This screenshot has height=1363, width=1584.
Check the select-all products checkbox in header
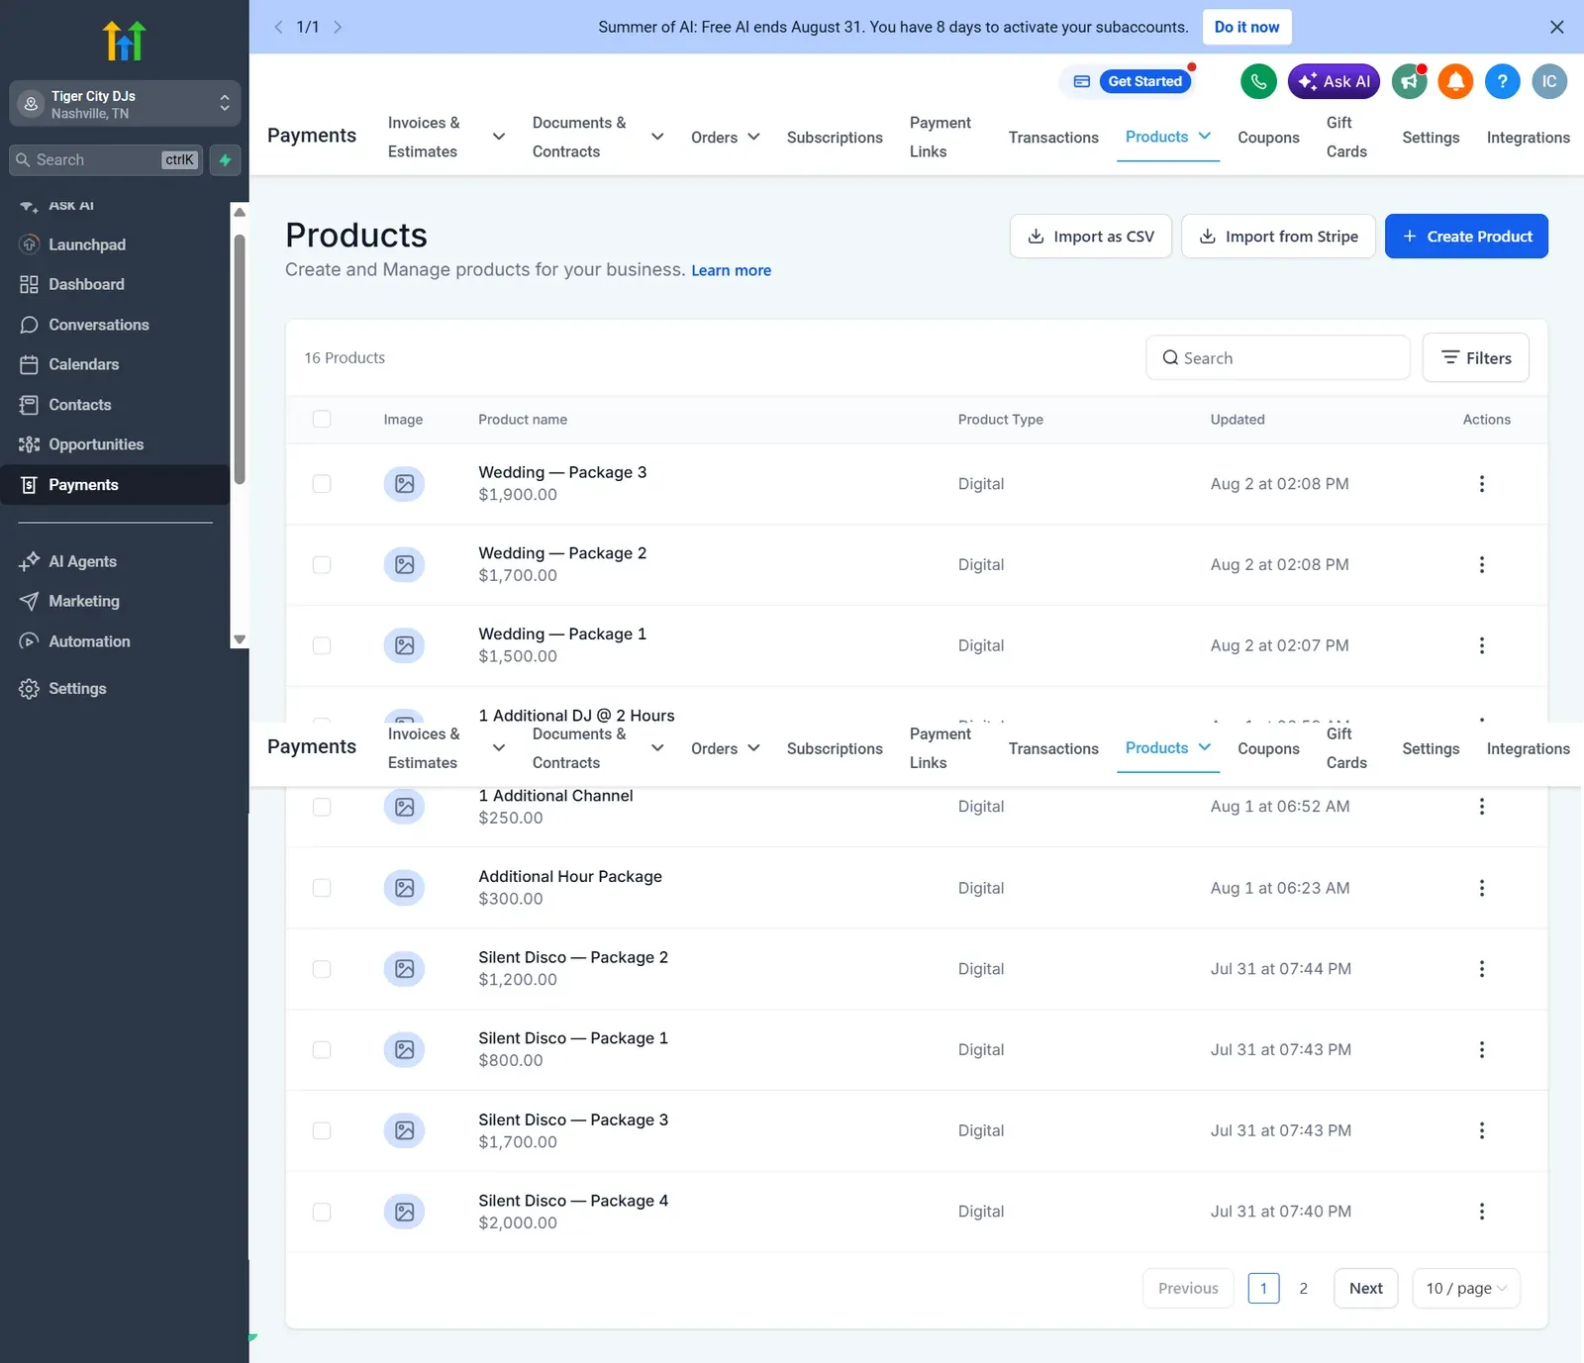322,419
